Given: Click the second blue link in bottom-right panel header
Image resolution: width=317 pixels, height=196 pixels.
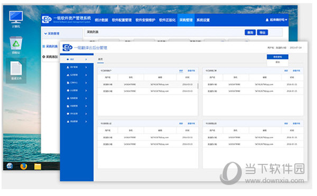Looking at the screenshot, I should pyautogui.click(x=296, y=124).
